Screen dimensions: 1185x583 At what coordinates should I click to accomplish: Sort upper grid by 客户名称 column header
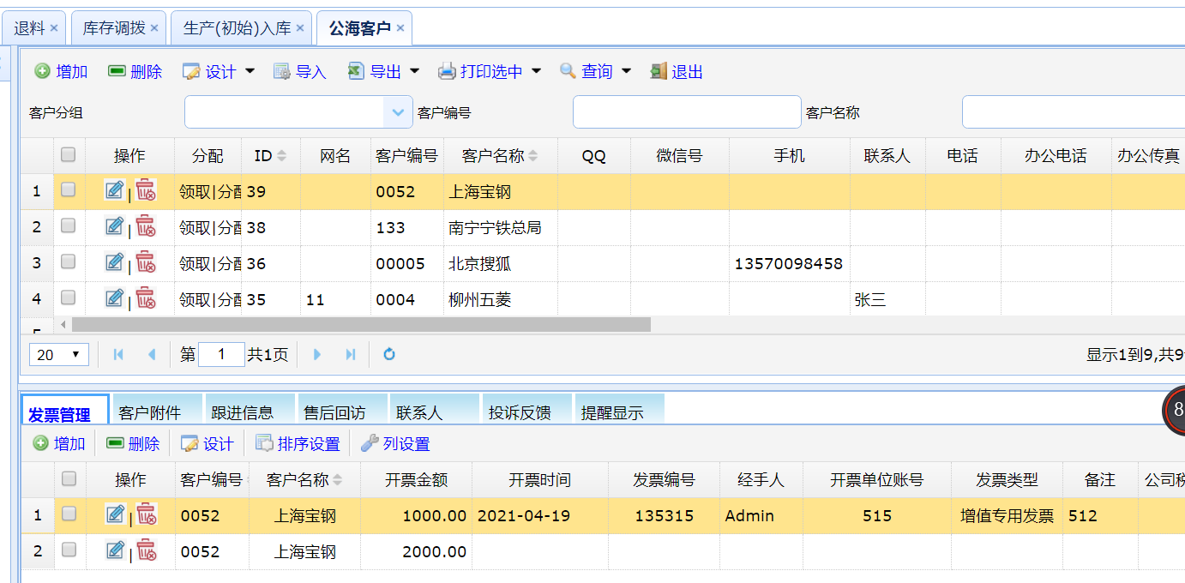tap(501, 156)
